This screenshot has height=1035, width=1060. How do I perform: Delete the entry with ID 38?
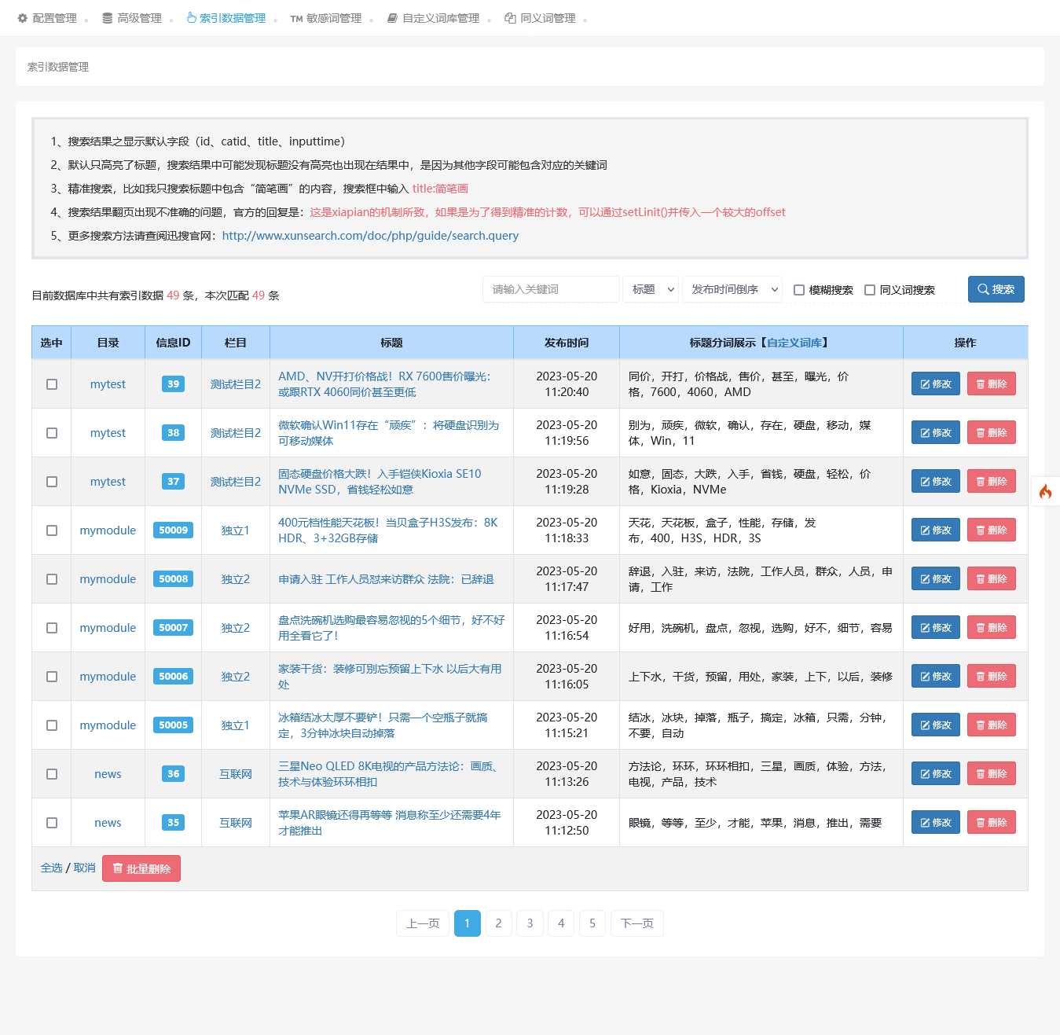pos(992,433)
